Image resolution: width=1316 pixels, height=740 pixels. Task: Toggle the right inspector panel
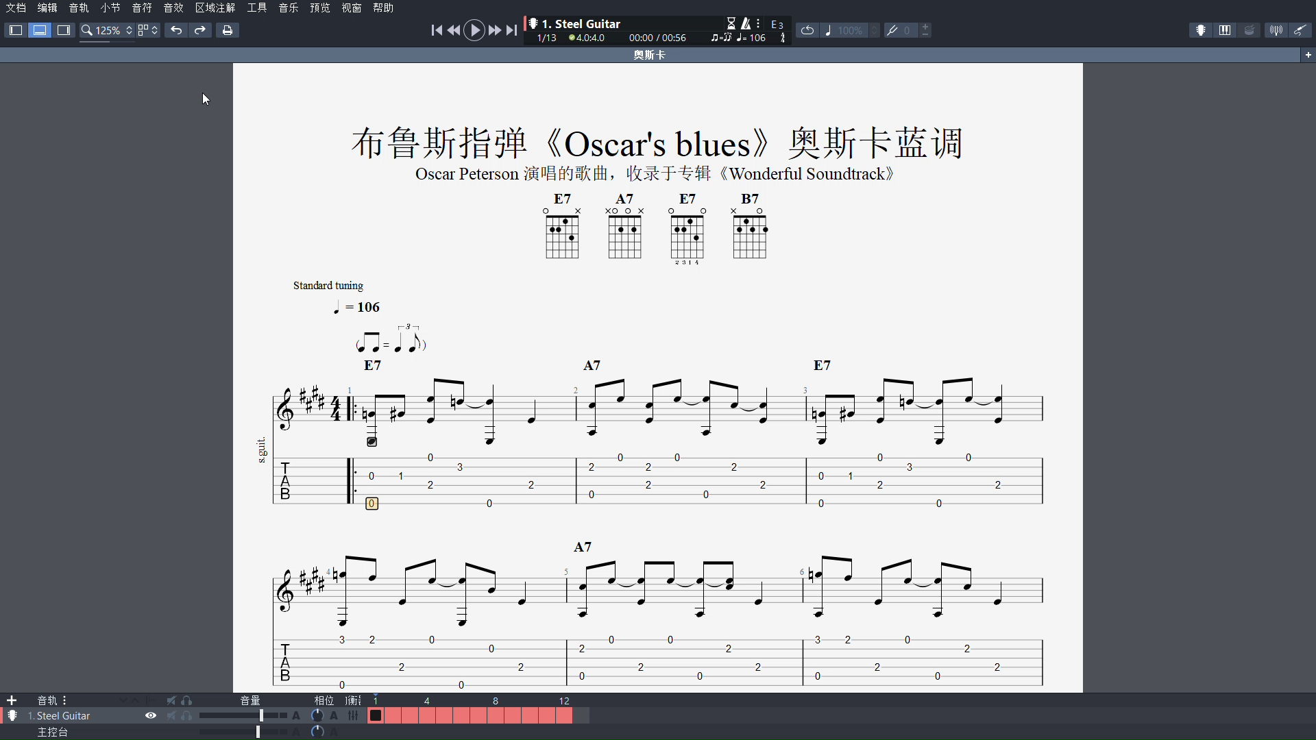click(x=64, y=30)
